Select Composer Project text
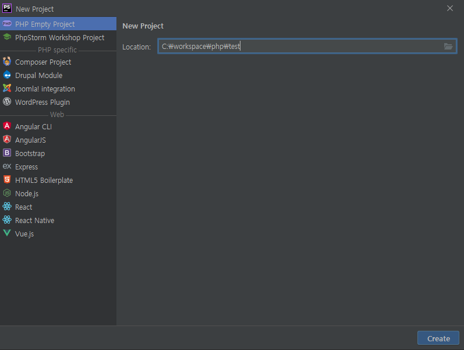Viewport: 464px width, 350px height. (x=43, y=62)
